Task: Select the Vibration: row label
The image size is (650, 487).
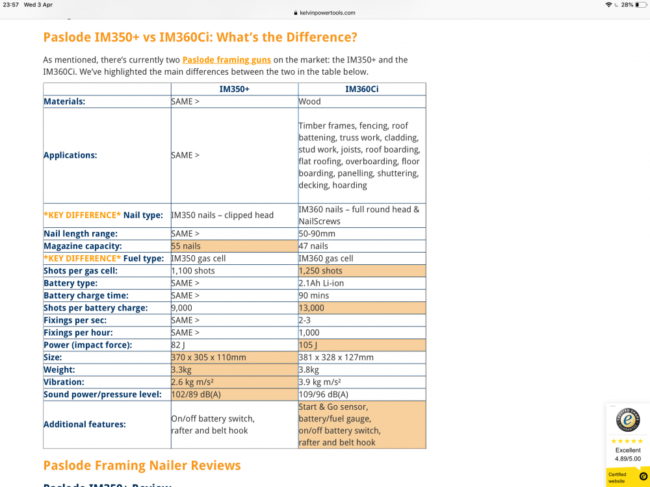Action: pyautogui.click(x=64, y=382)
